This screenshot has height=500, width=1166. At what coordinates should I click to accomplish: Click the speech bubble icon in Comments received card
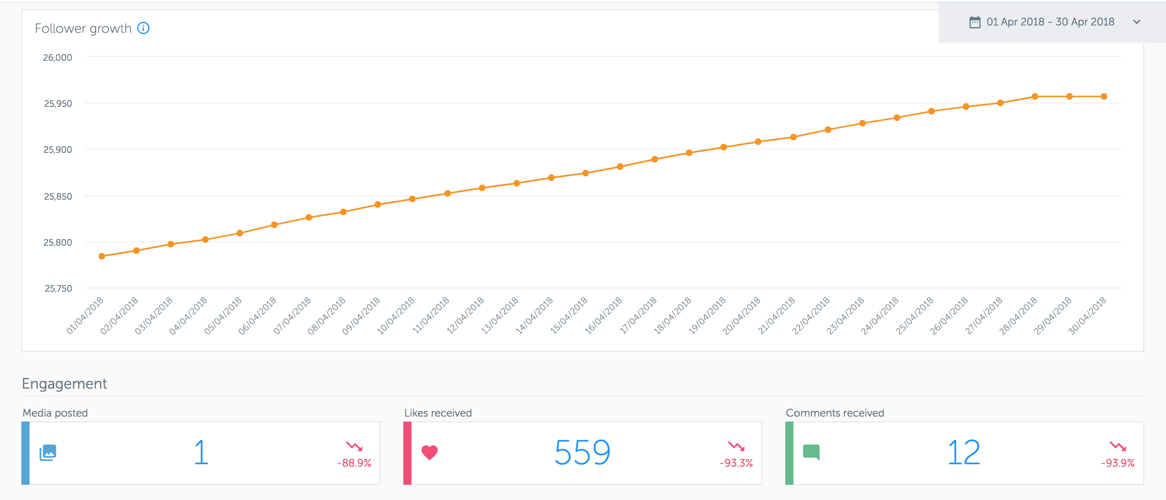click(x=812, y=452)
